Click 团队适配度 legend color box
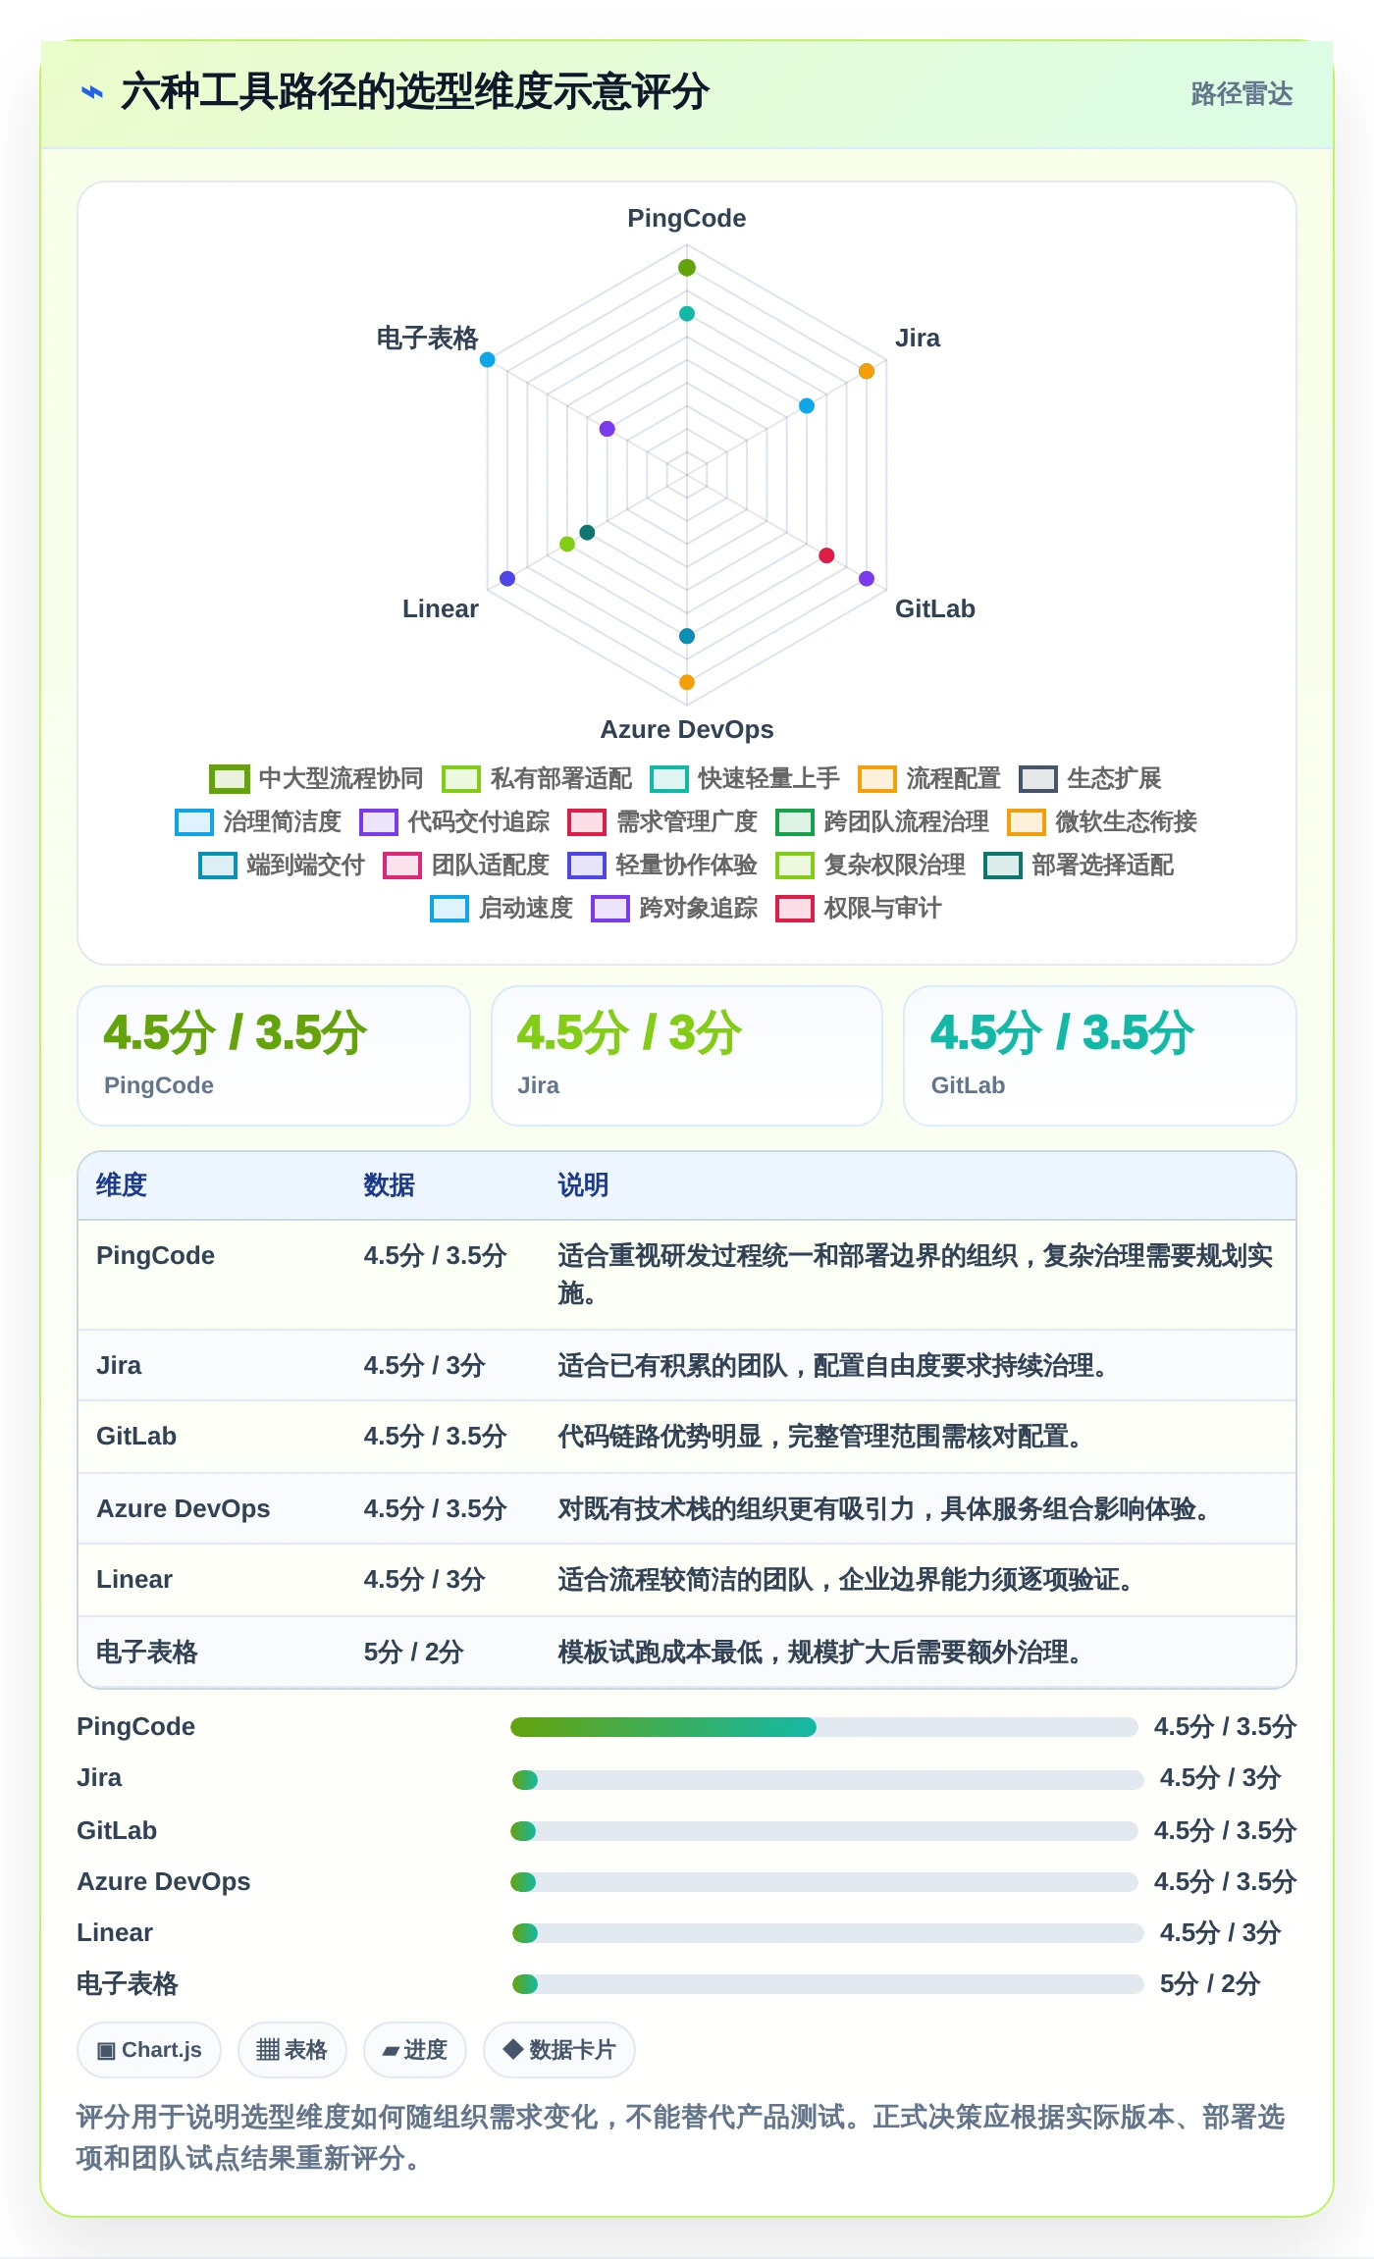1374x2259 pixels. tap(401, 865)
